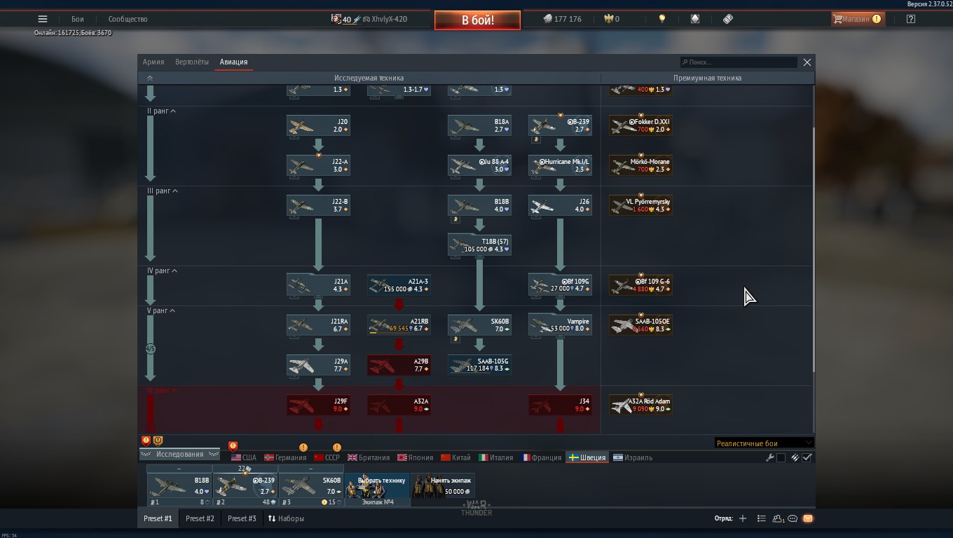Open the mail envelope icon
This screenshot has width=953, height=538.
pos(807,518)
